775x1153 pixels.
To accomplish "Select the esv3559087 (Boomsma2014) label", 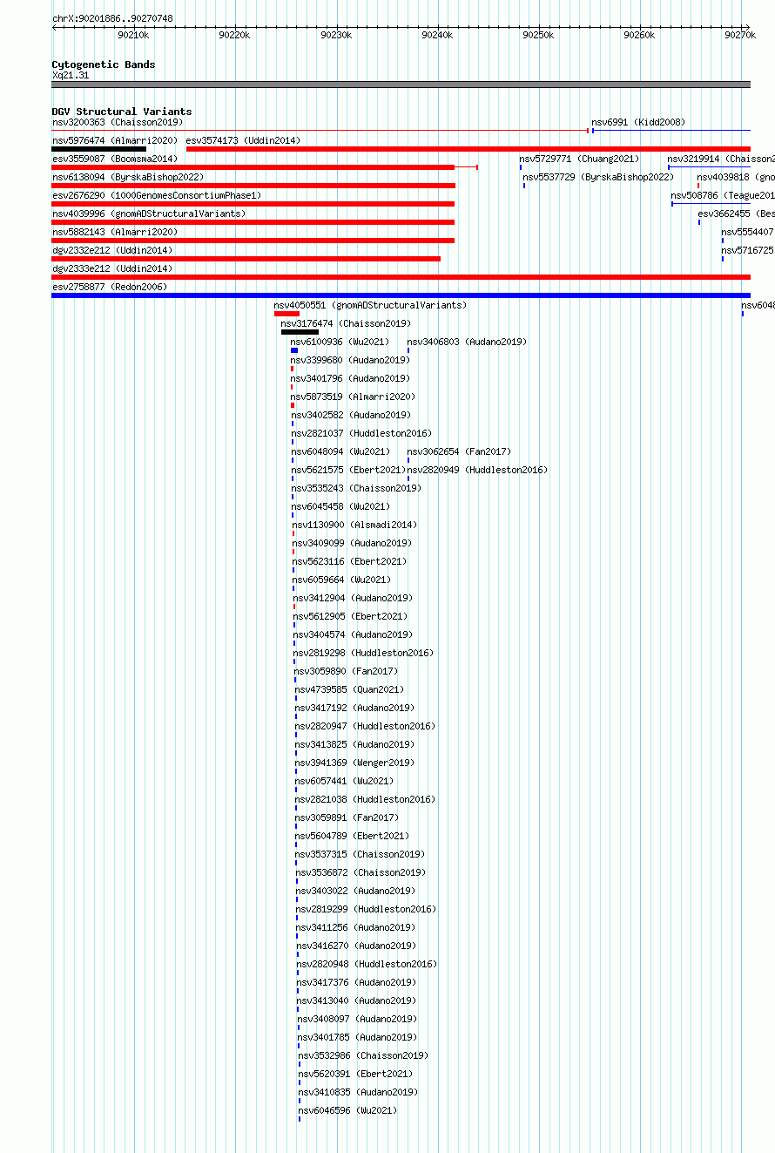I will pos(114,159).
